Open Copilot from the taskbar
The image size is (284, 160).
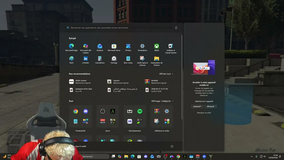coord(120,156)
